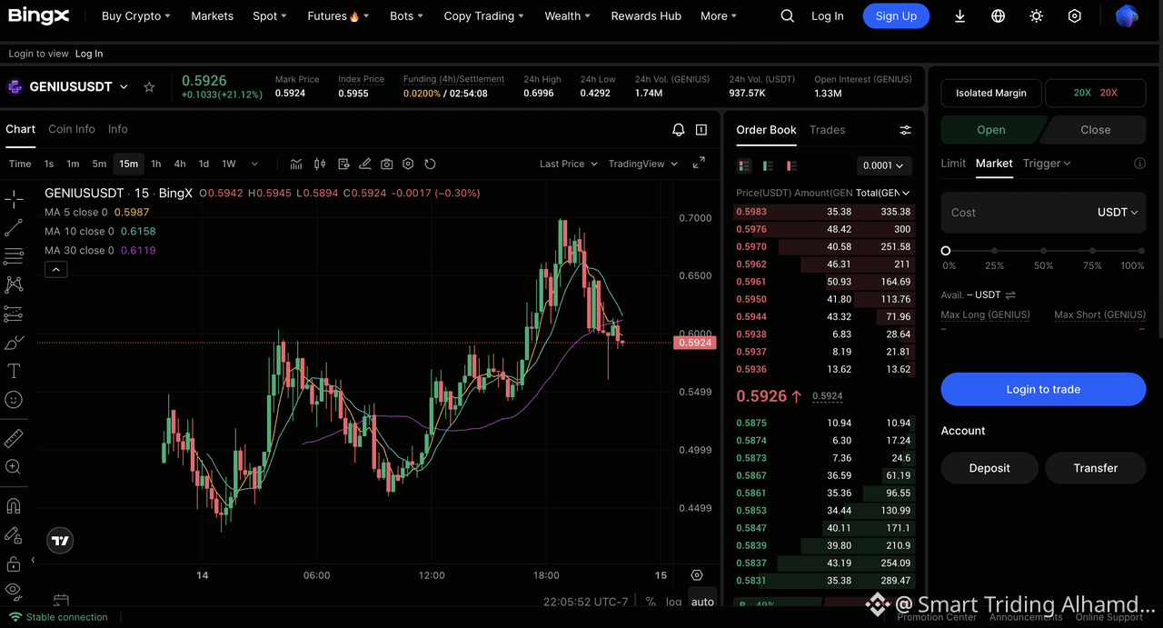The image size is (1163, 628).
Task: Pick the brush drawing tool
Action: [x=14, y=343]
